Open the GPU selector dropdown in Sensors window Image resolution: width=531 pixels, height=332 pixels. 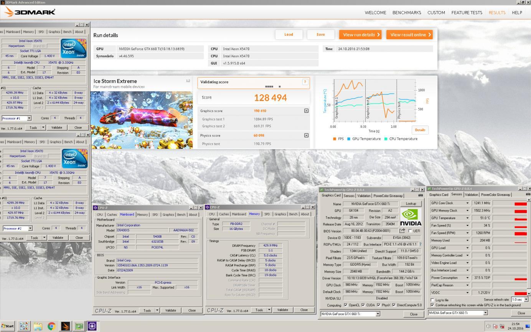[485, 313]
